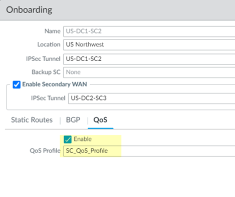Open Secondary WAN tunnel field US-DC2-SC3

[152, 98]
